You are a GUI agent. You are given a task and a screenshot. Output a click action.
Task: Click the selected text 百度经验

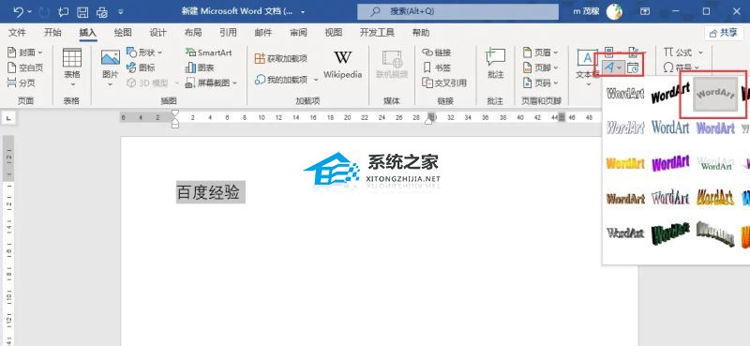208,192
